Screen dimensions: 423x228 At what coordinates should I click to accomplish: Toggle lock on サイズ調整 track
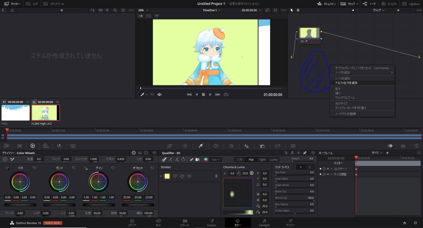click(x=324, y=175)
